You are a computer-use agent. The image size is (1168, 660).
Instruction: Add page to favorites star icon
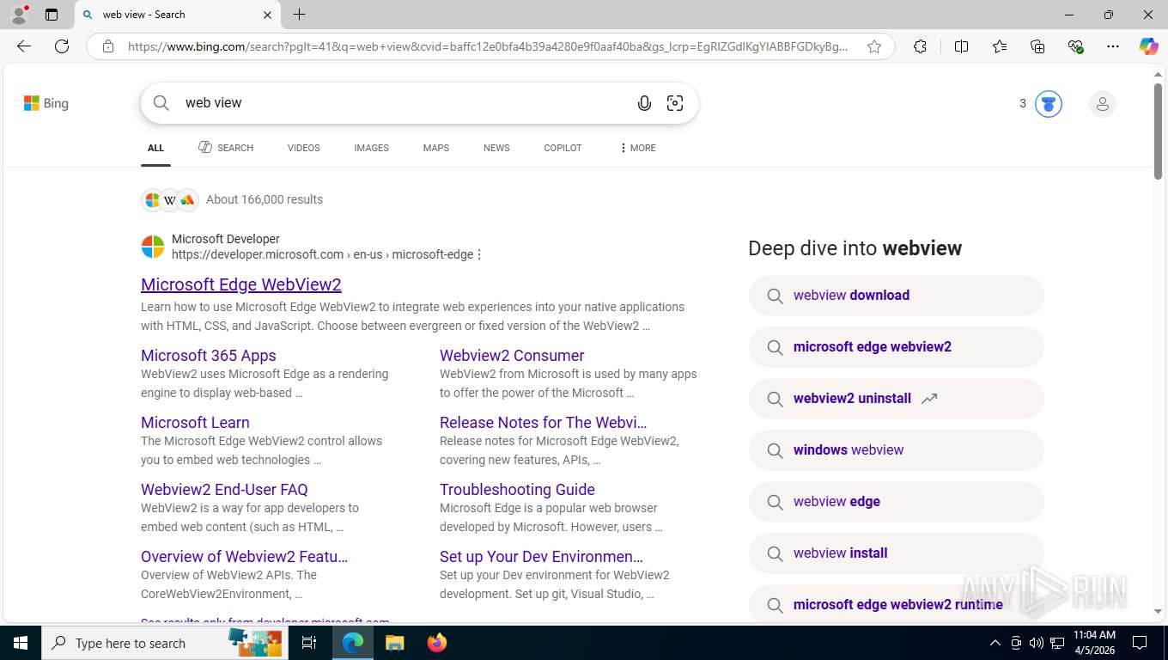[x=874, y=46]
